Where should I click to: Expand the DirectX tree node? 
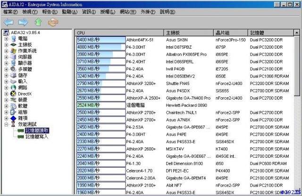(6, 94)
